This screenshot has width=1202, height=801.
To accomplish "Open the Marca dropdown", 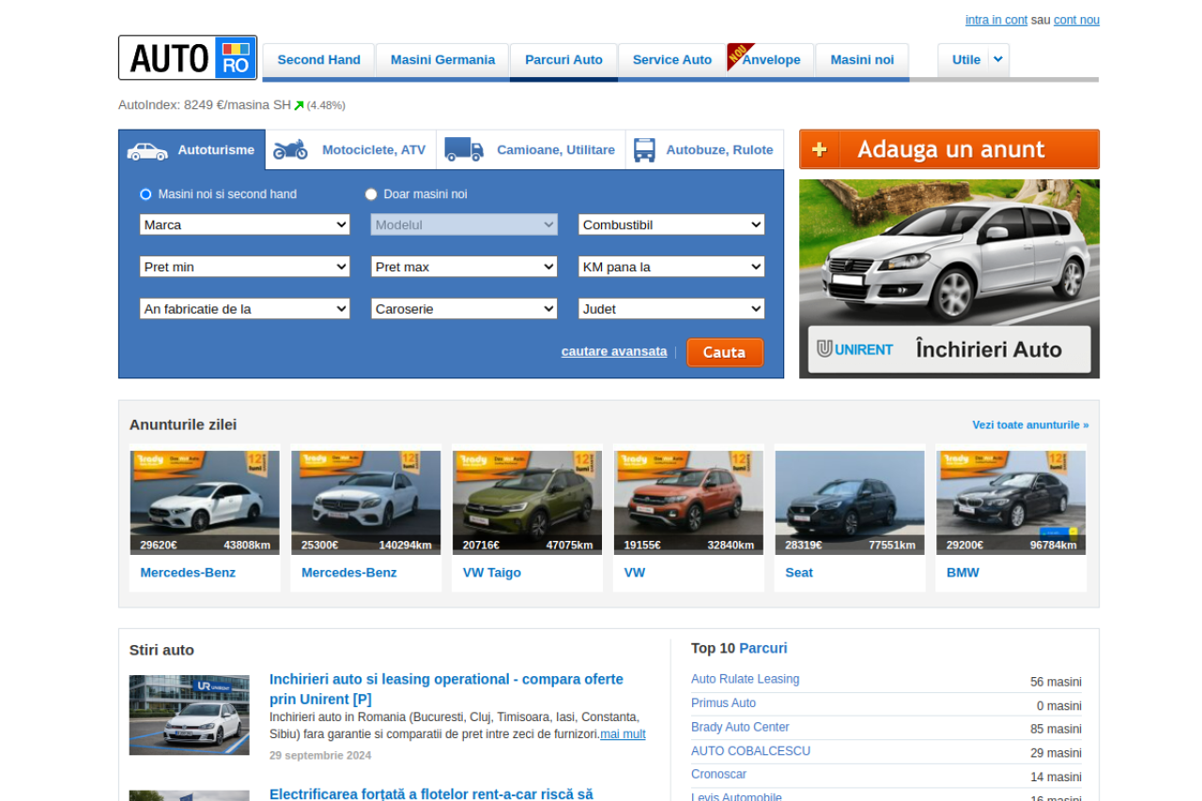I will 244,224.
